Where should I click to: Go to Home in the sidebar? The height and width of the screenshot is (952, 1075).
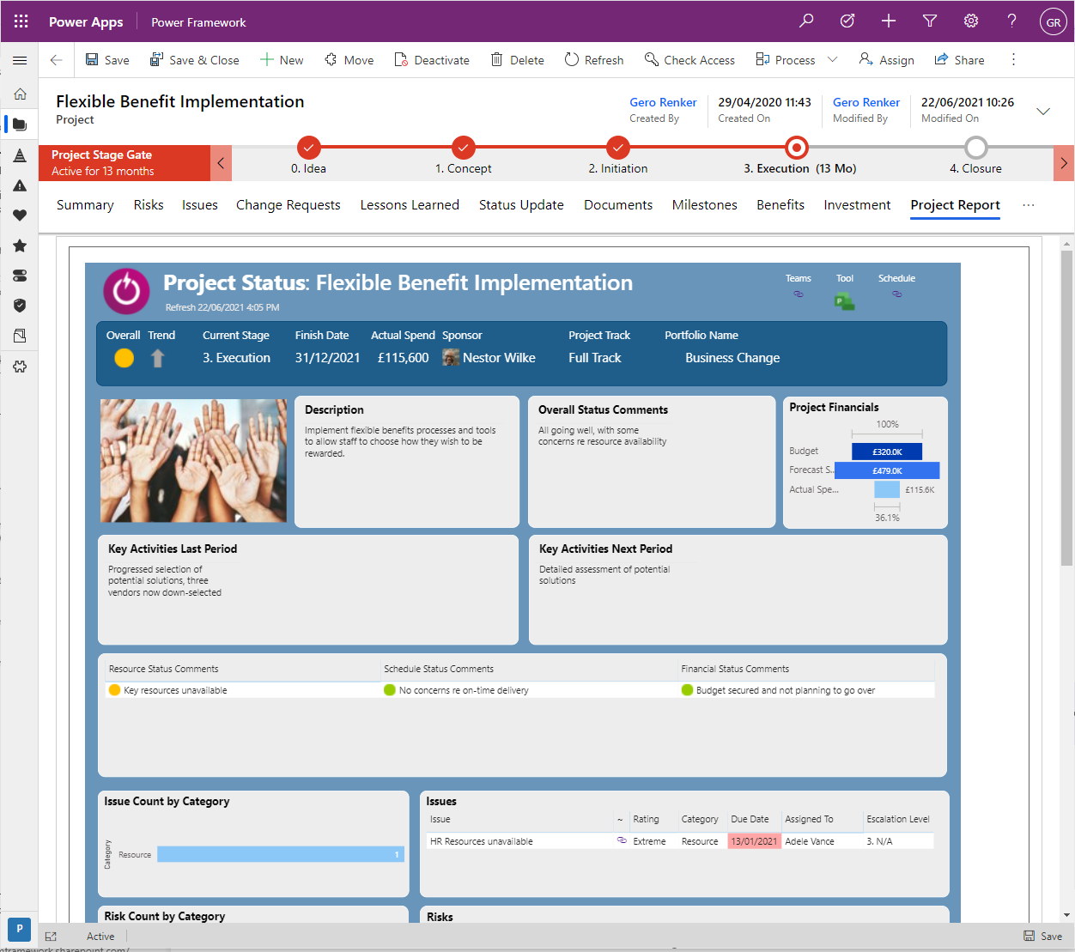(20, 94)
